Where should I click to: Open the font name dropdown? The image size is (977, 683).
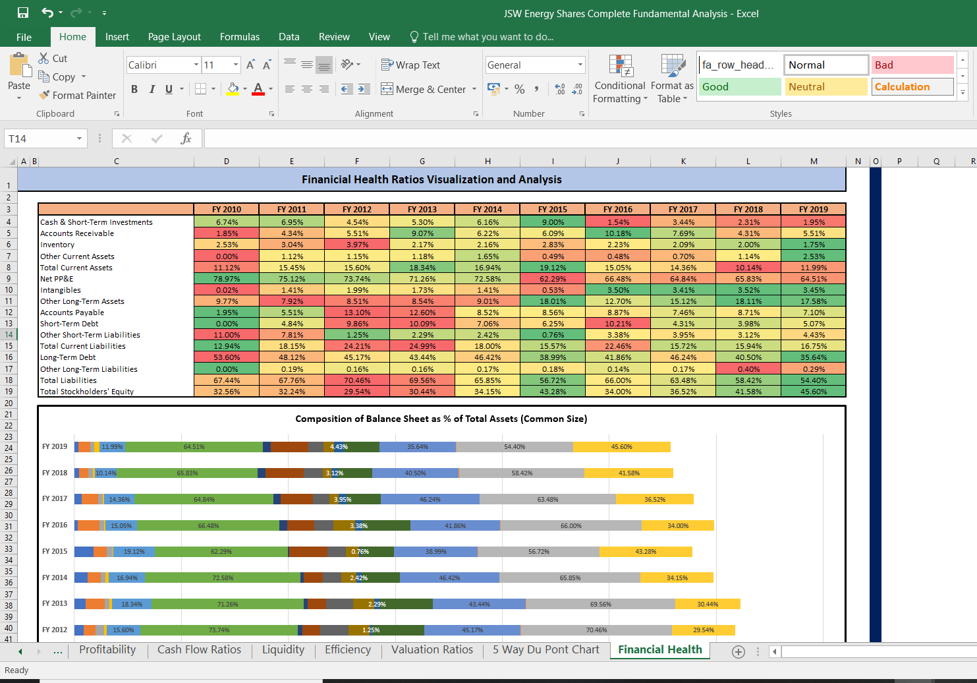pos(196,65)
